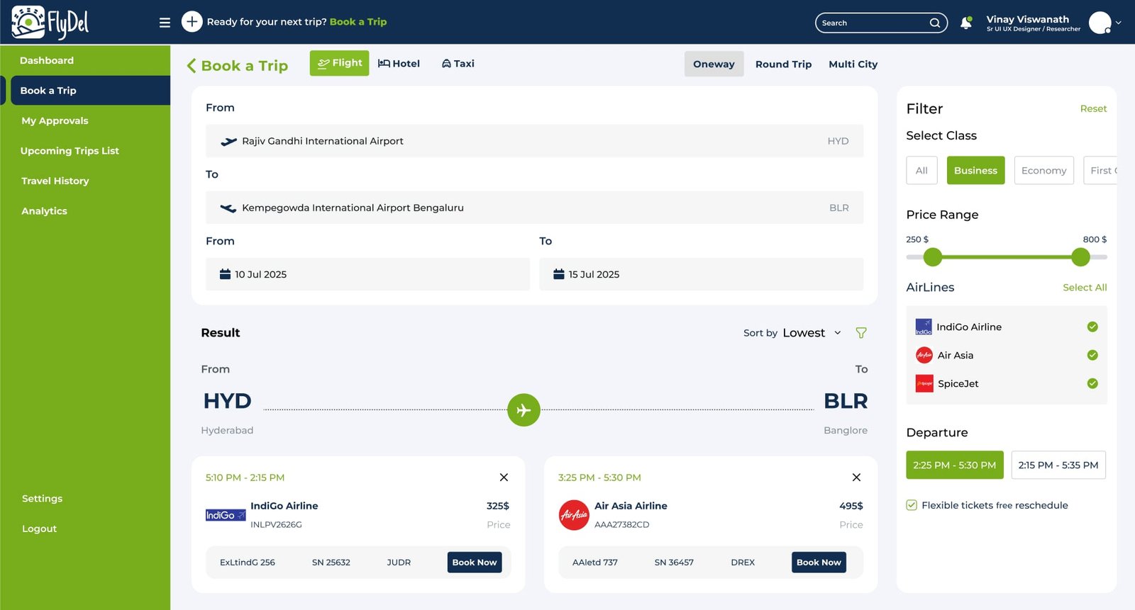Screen dimensions: 1135x610
Task: Click the plus icon beside trip prompt
Action: (x=192, y=22)
